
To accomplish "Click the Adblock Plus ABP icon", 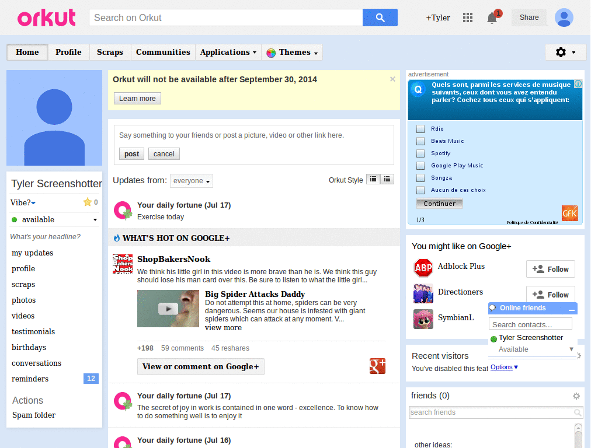I will click(423, 268).
